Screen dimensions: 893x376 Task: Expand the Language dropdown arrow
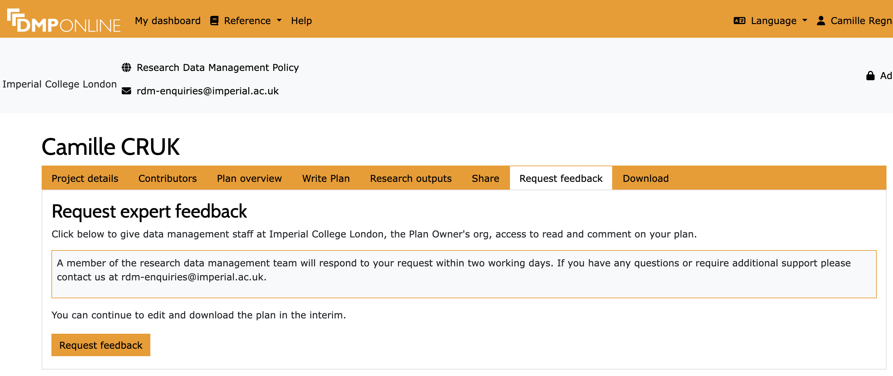click(x=804, y=20)
